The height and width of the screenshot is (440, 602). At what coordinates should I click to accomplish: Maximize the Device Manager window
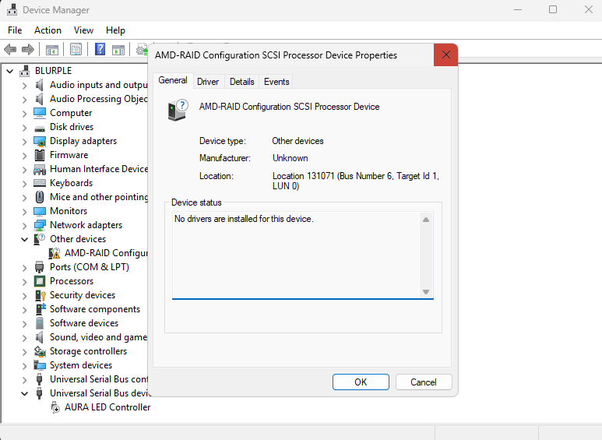click(x=553, y=9)
